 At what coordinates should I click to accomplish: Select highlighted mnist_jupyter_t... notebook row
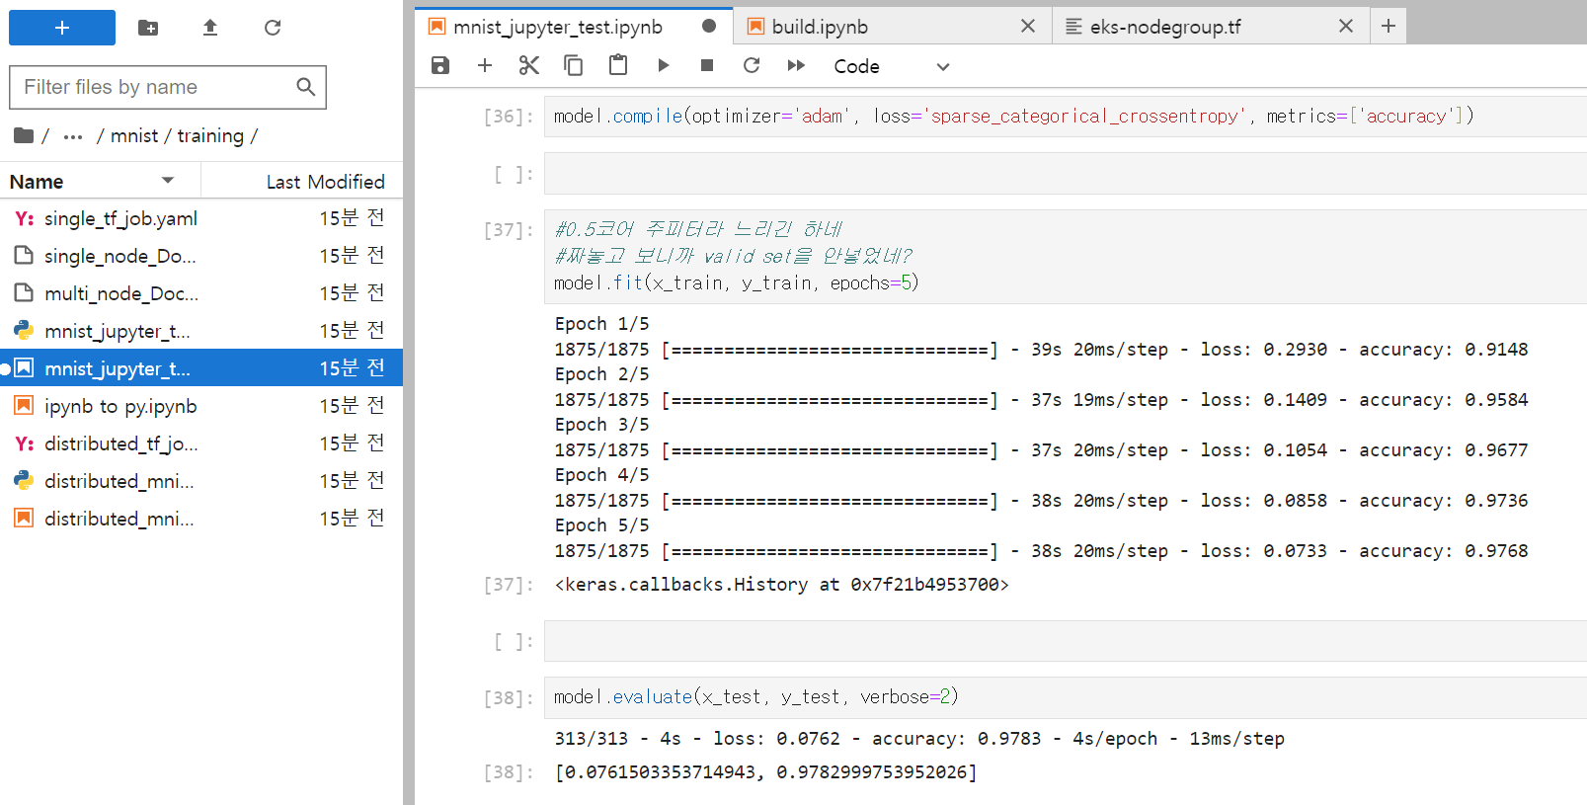click(201, 368)
